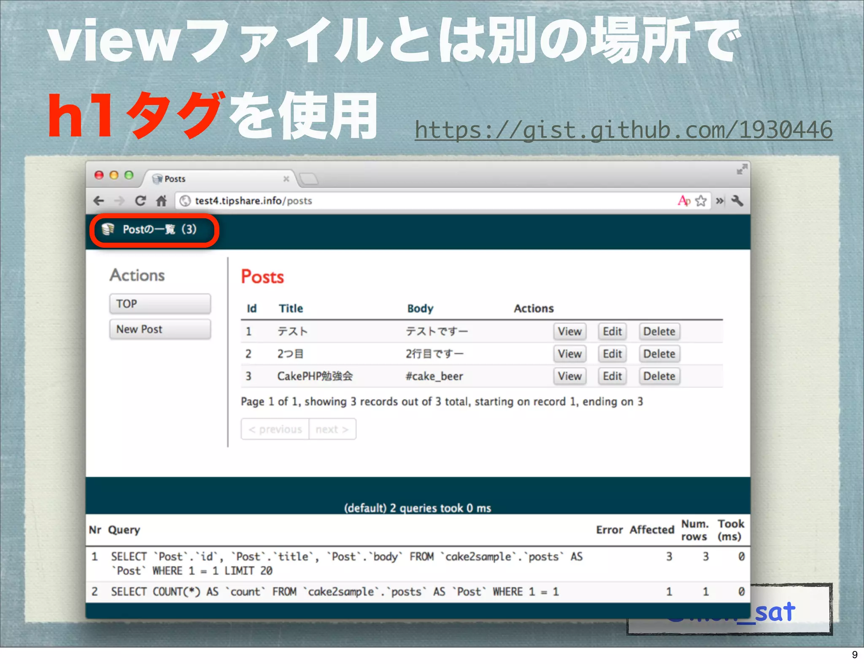Screen dimensions: 864x664
Task: Click '(default) 2 queries took 0 ms' caption
Action: [x=418, y=508]
